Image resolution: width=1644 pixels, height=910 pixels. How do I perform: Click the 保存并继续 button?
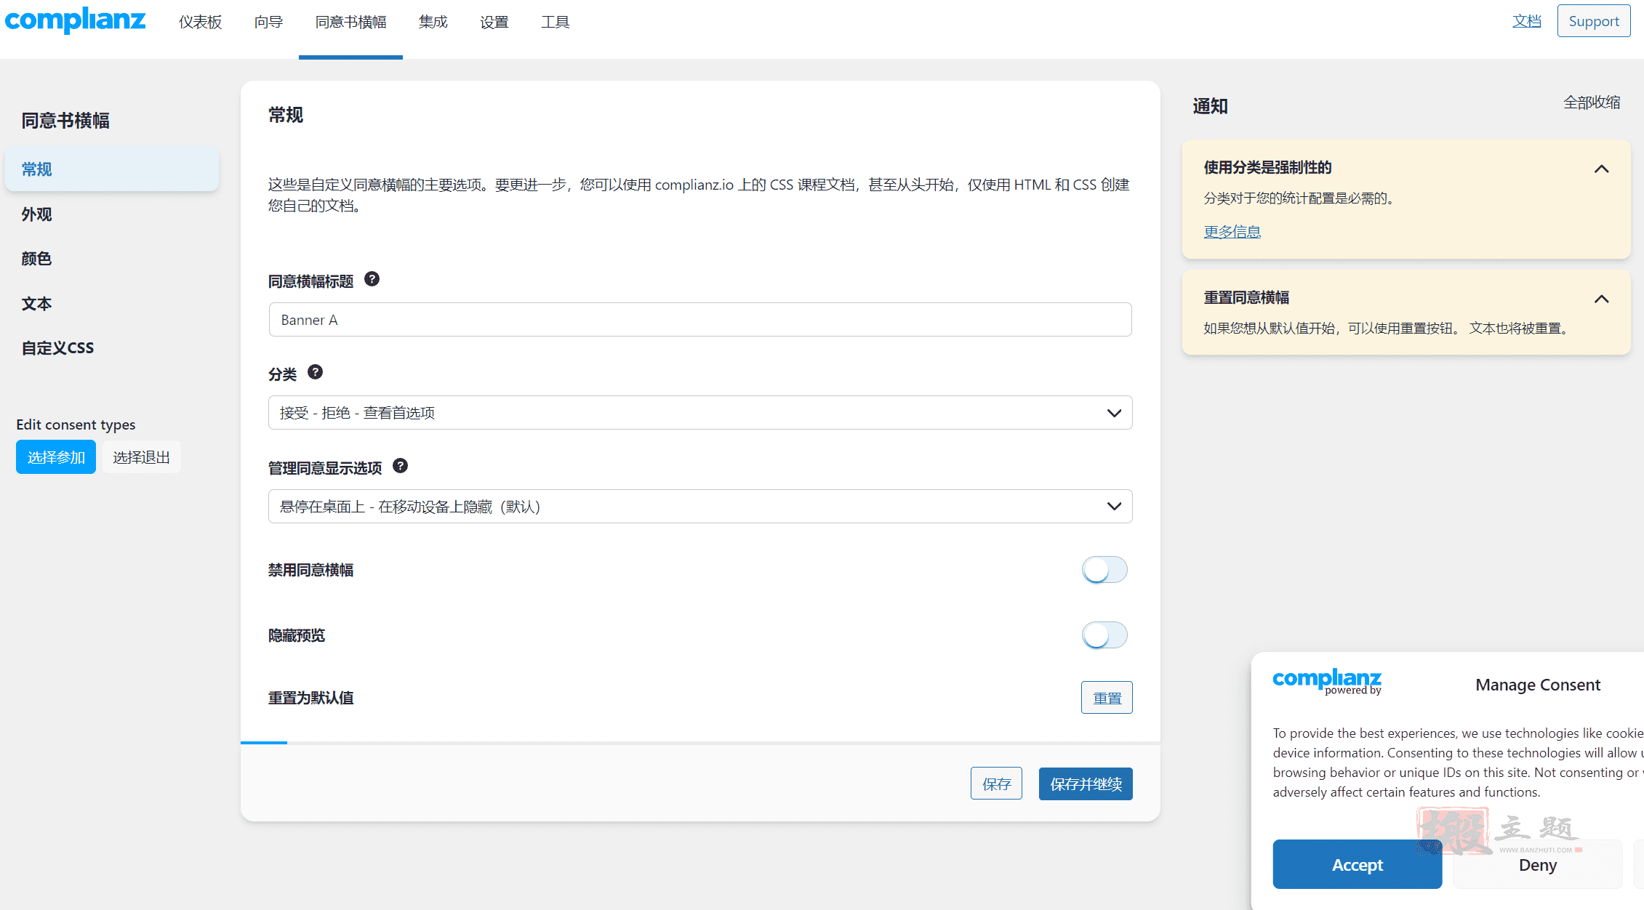[1086, 784]
